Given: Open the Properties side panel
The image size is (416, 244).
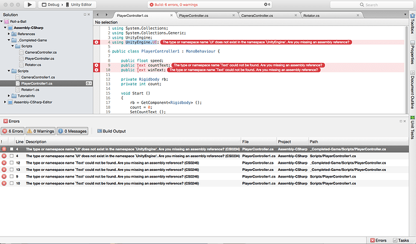Looking at the screenshot, I should point(412,52).
